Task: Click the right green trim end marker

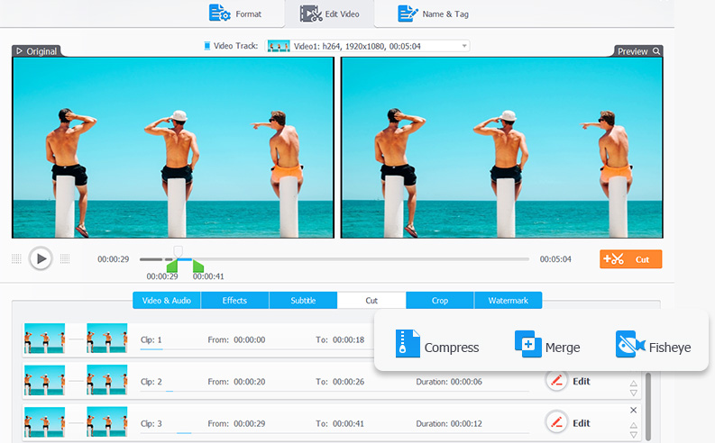Action: [x=197, y=266]
